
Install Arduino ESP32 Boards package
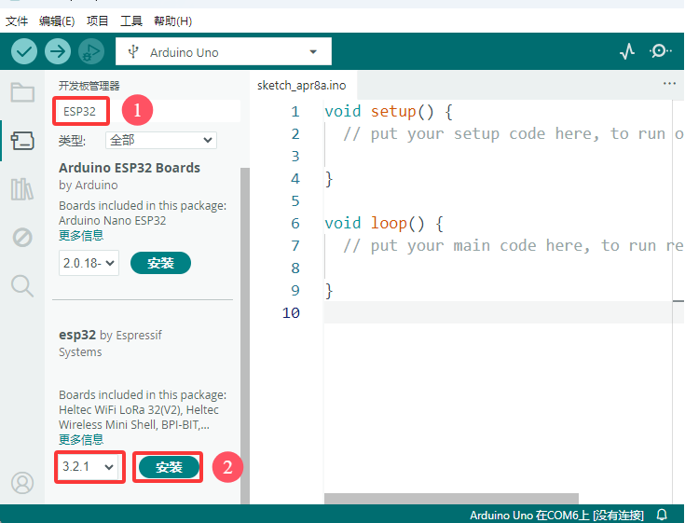(160, 263)
